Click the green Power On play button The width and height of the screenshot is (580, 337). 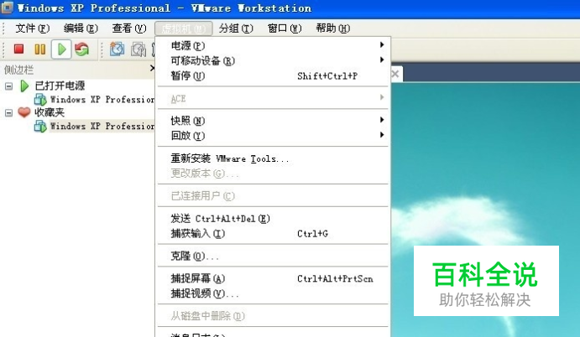tap(61, 49)
